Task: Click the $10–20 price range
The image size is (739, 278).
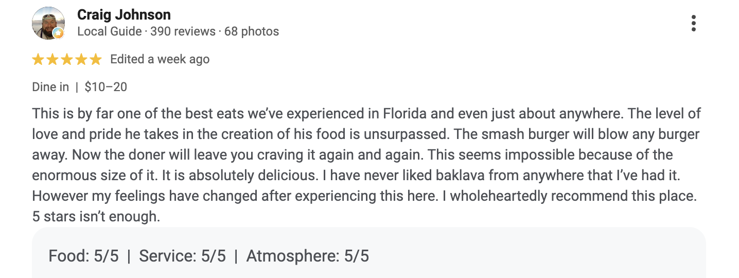Action: coord(106,87)
